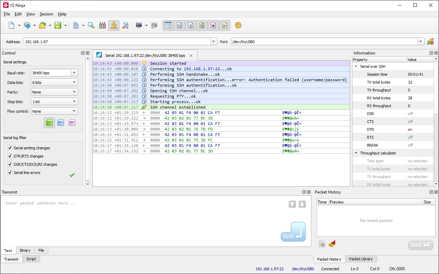Click the new layer plus icon

[27, 25]
